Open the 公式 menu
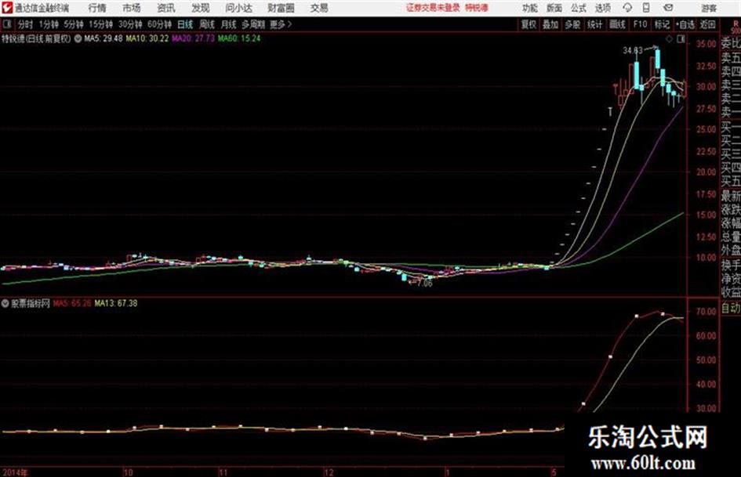Screen dimensions: 741x477 coord(579,8)
